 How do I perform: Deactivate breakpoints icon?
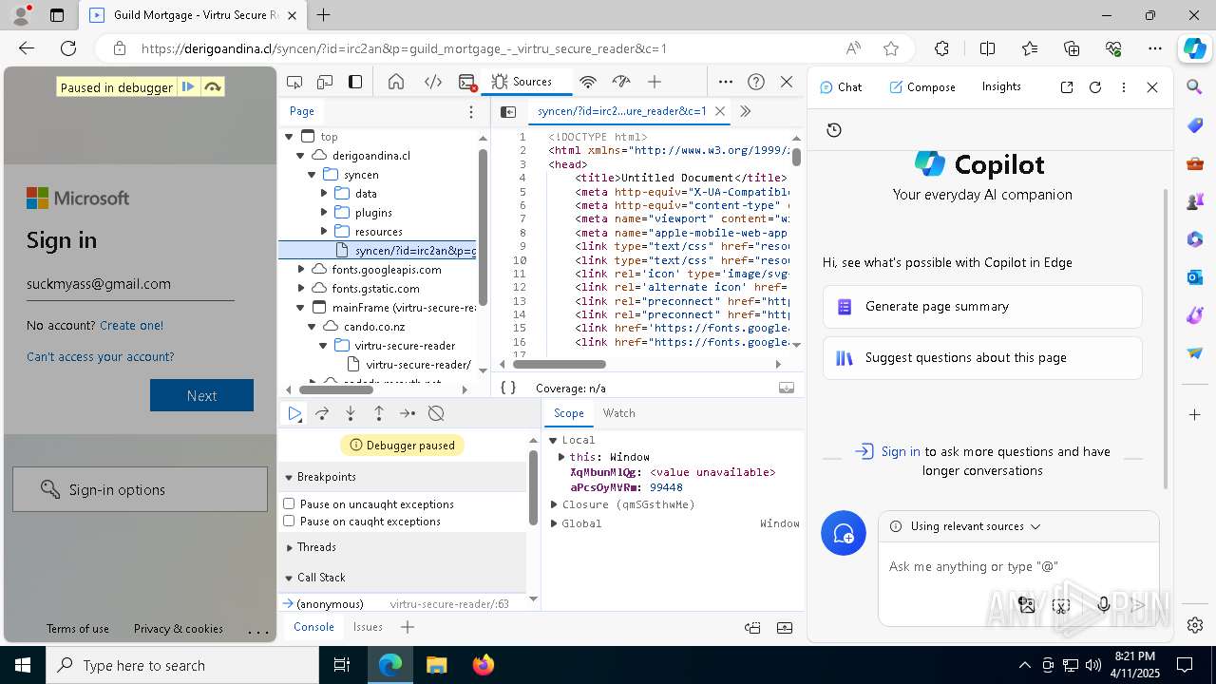tap(436, 413)
